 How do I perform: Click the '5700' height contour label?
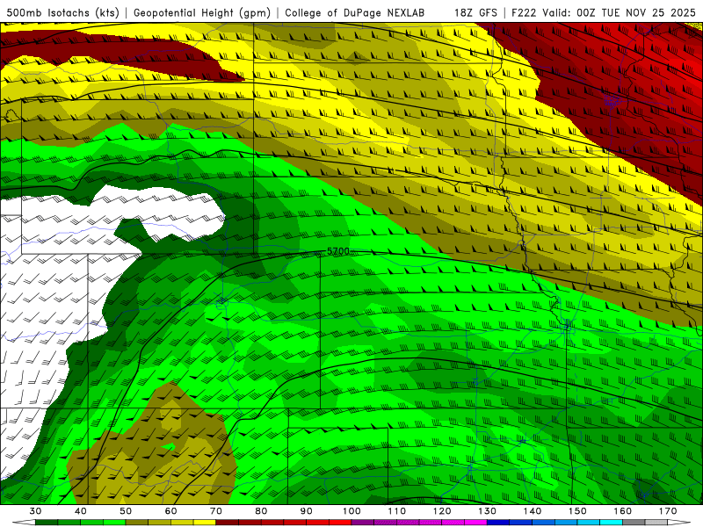coord(338,251)
